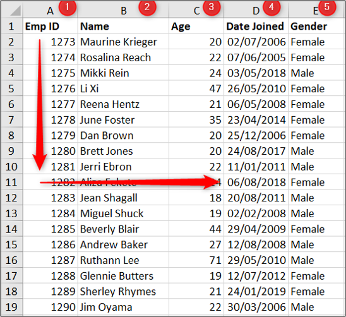This screenshot has height=317, width=346.
Task: Select cell with Emp ID 1276
Action: (51, 88)
